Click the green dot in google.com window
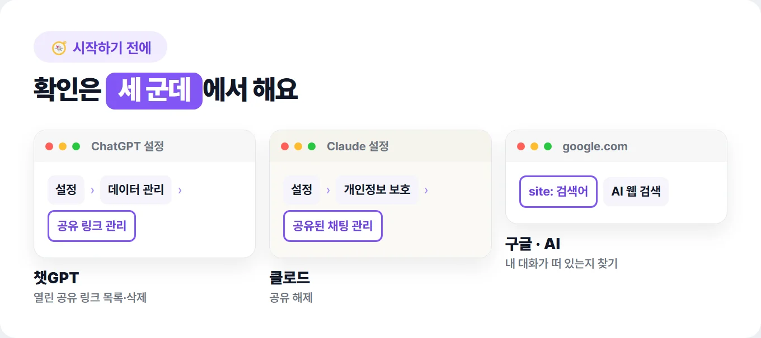 pos(548,146)
